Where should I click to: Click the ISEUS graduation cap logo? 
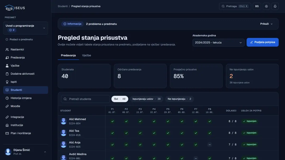click(9, 8)
